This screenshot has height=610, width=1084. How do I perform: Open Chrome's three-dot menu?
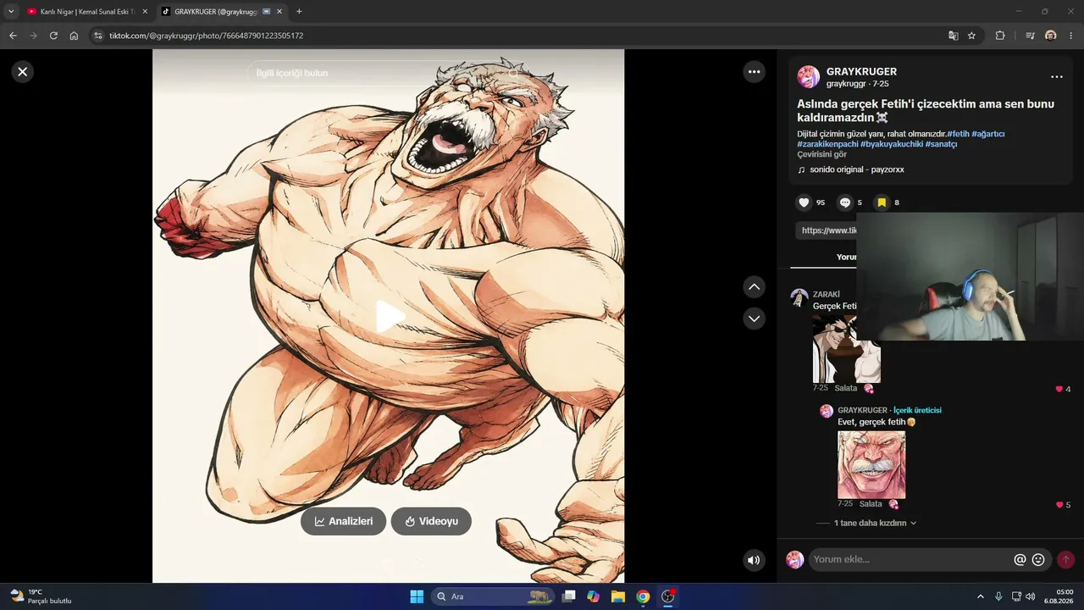(x=1071, y=36)
